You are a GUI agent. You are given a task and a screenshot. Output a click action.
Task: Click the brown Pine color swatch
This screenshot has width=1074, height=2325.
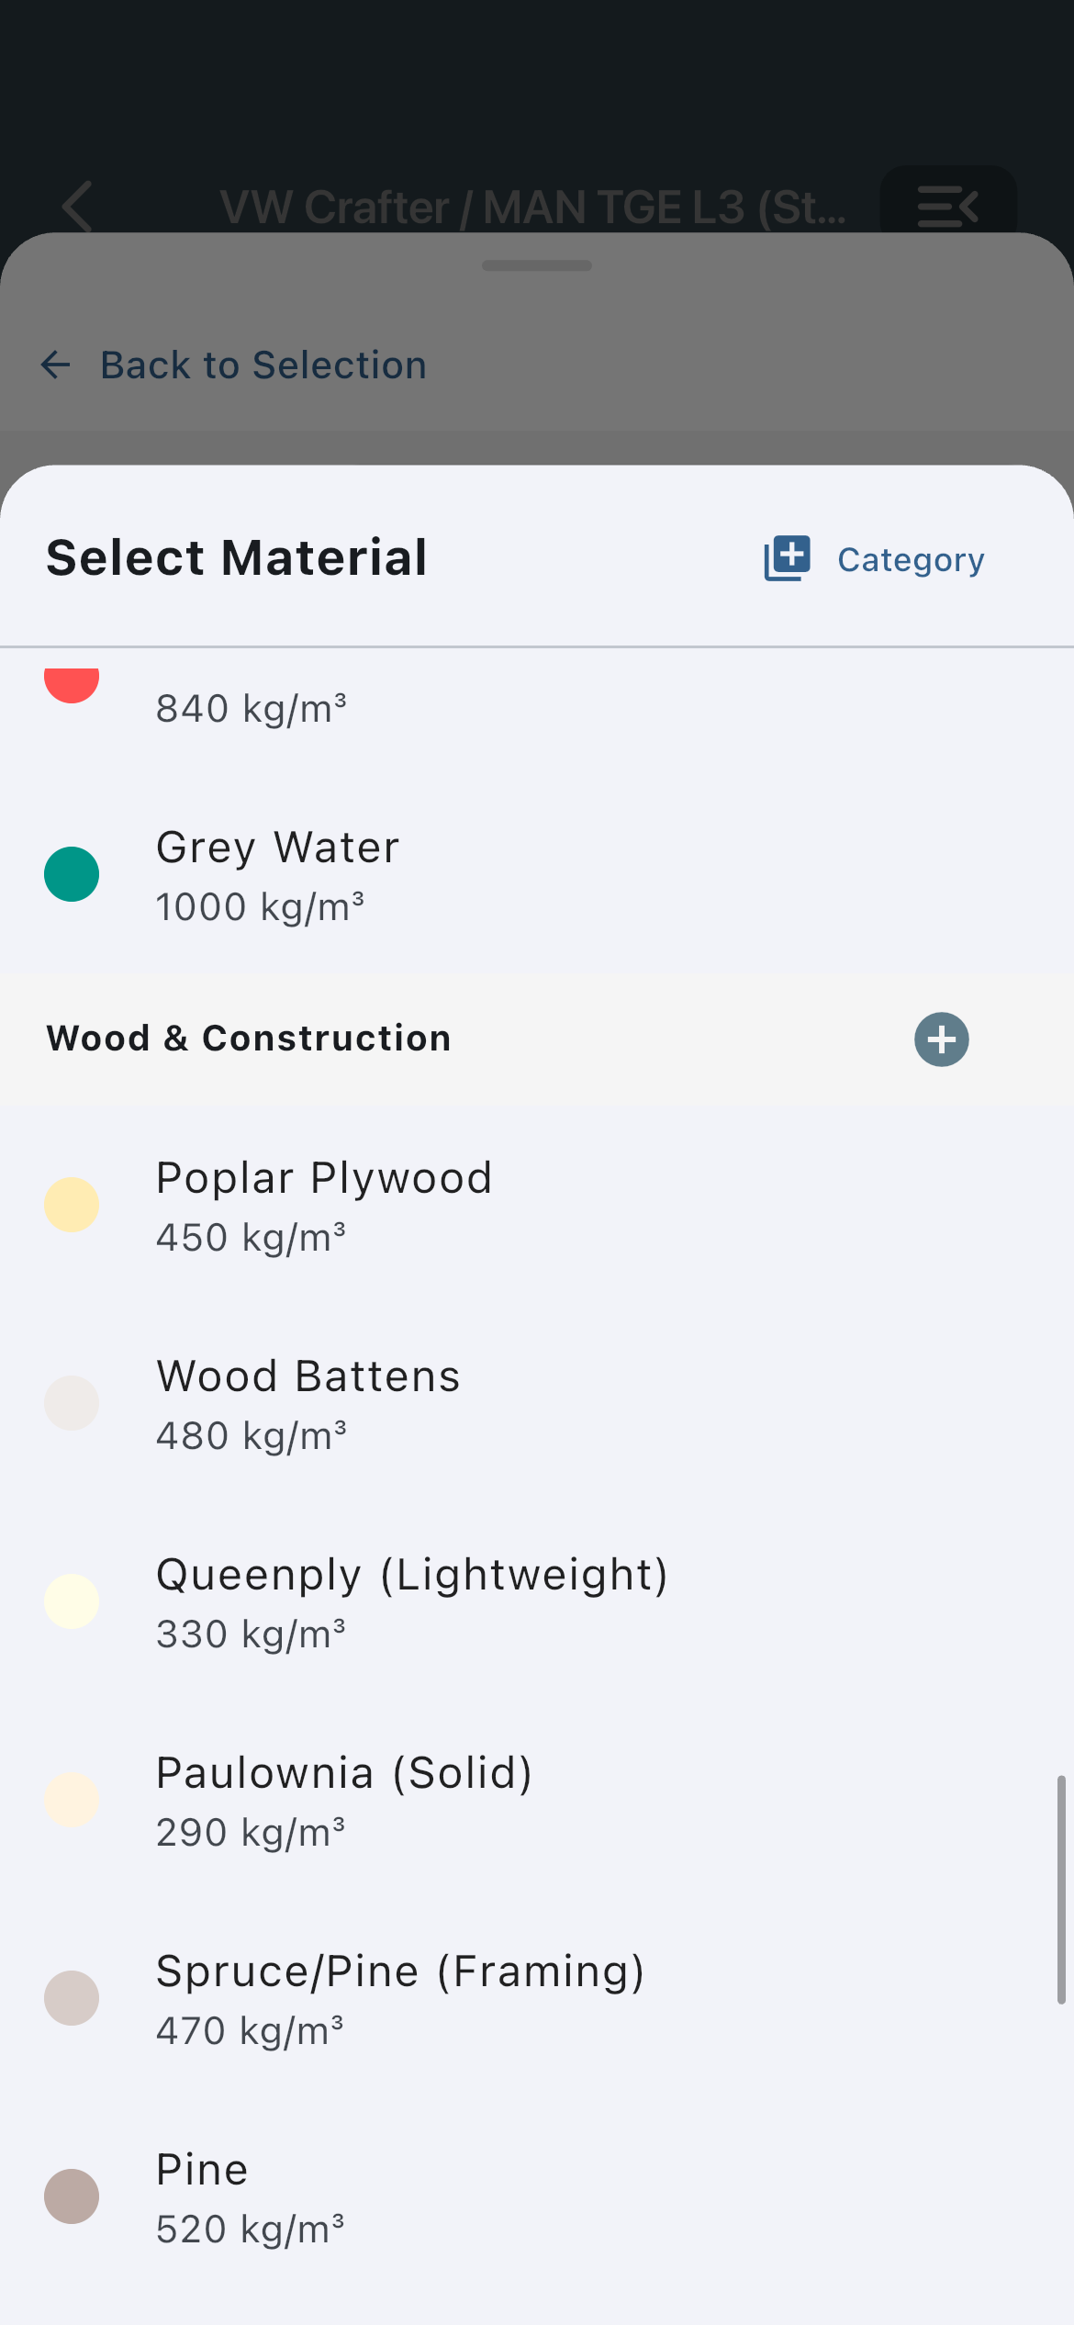(72, 2196)
